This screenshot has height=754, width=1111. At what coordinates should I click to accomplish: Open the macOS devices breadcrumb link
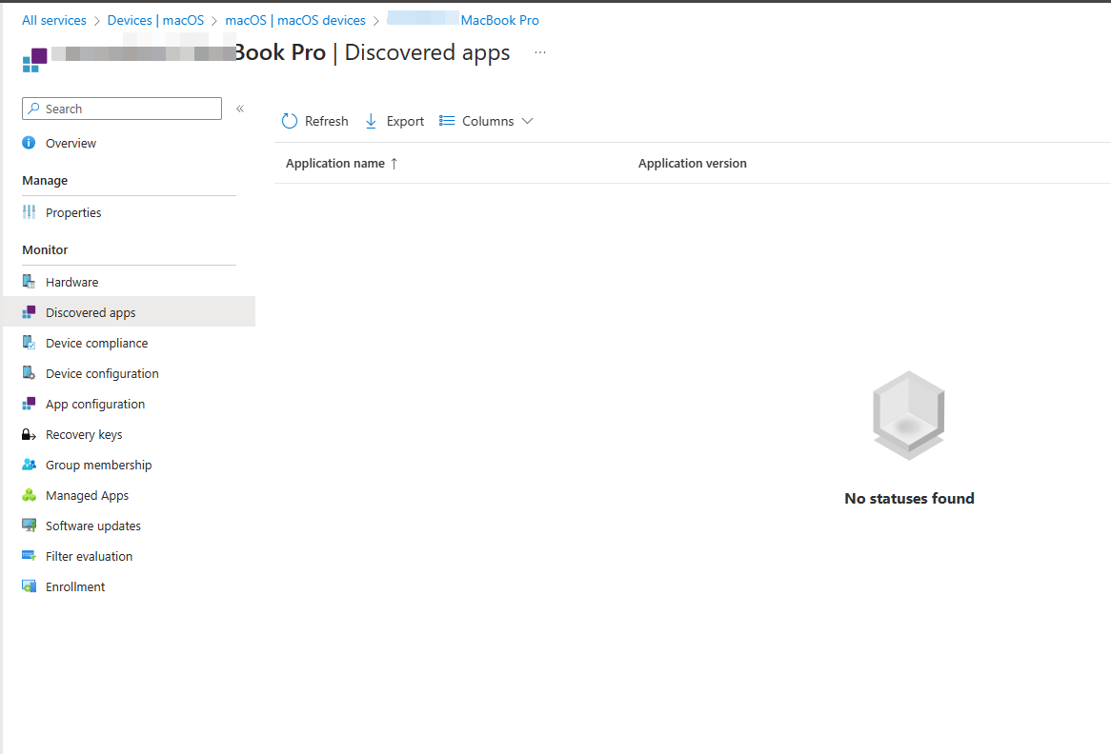pyautogui.click(x=295, y=19)
